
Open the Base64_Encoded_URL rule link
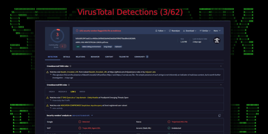70,72
